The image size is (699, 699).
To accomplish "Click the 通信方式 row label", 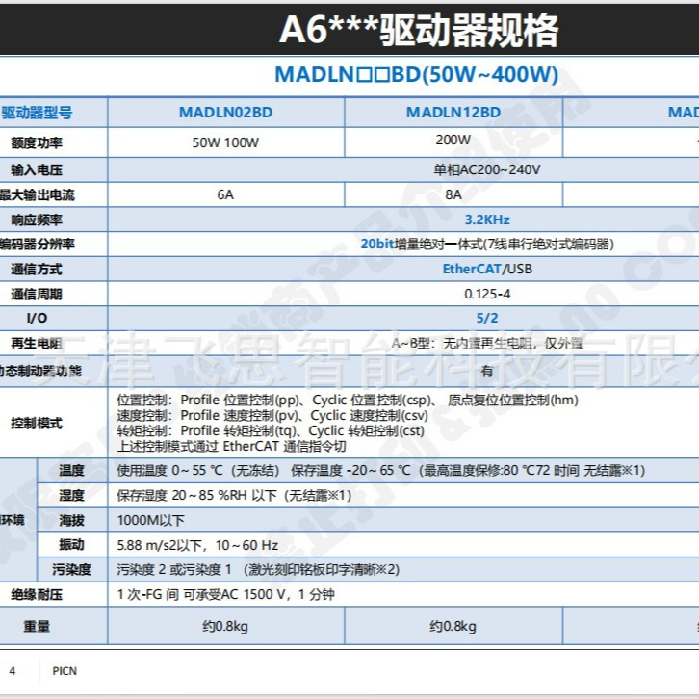I will [x=37, y=270].
